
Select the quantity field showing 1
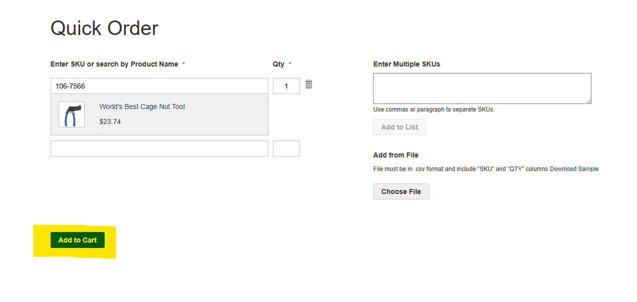[x=286, y=86]
